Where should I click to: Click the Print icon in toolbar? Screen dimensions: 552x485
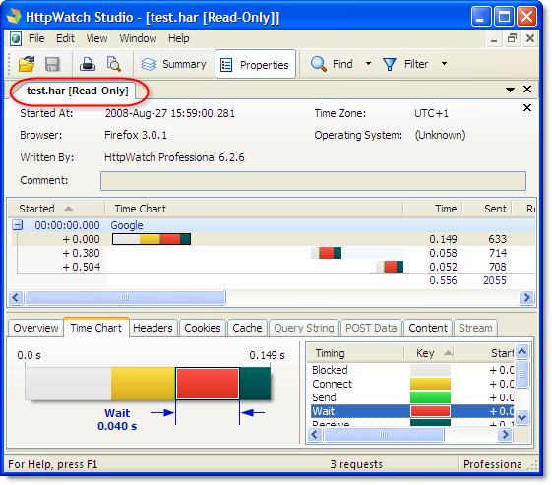[x=88, y=64]
